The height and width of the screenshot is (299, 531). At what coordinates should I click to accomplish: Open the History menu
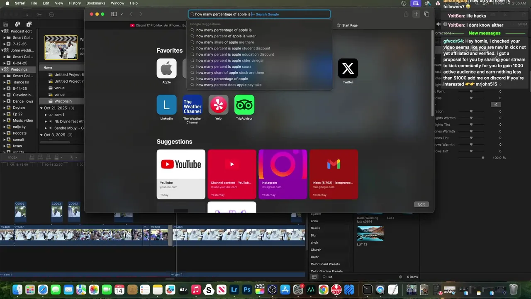tap(75, 3)
